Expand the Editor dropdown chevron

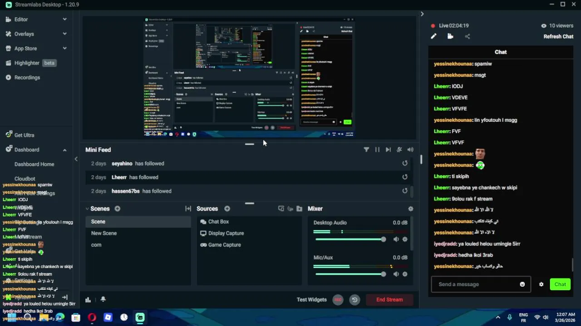64,19
